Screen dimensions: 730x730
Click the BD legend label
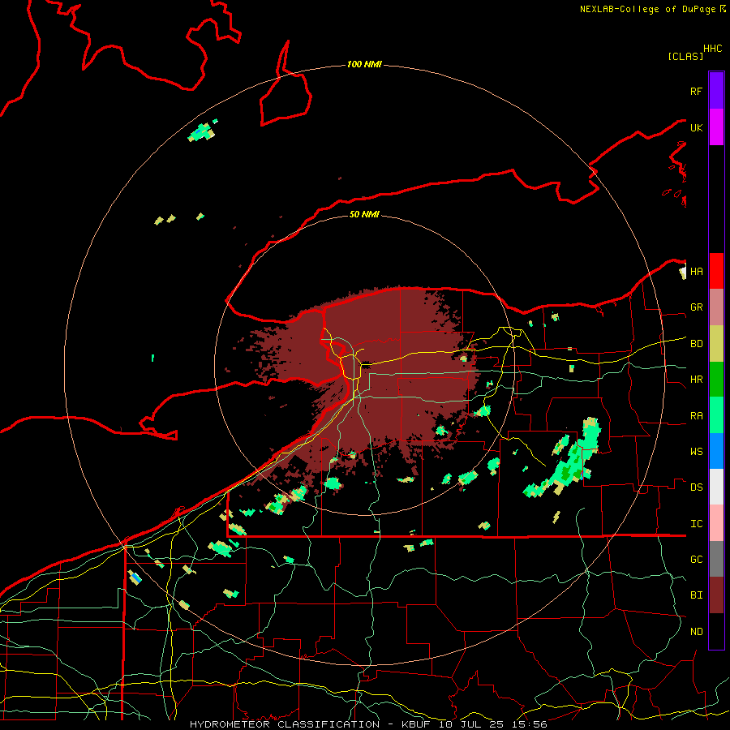[x=696, y=344]
